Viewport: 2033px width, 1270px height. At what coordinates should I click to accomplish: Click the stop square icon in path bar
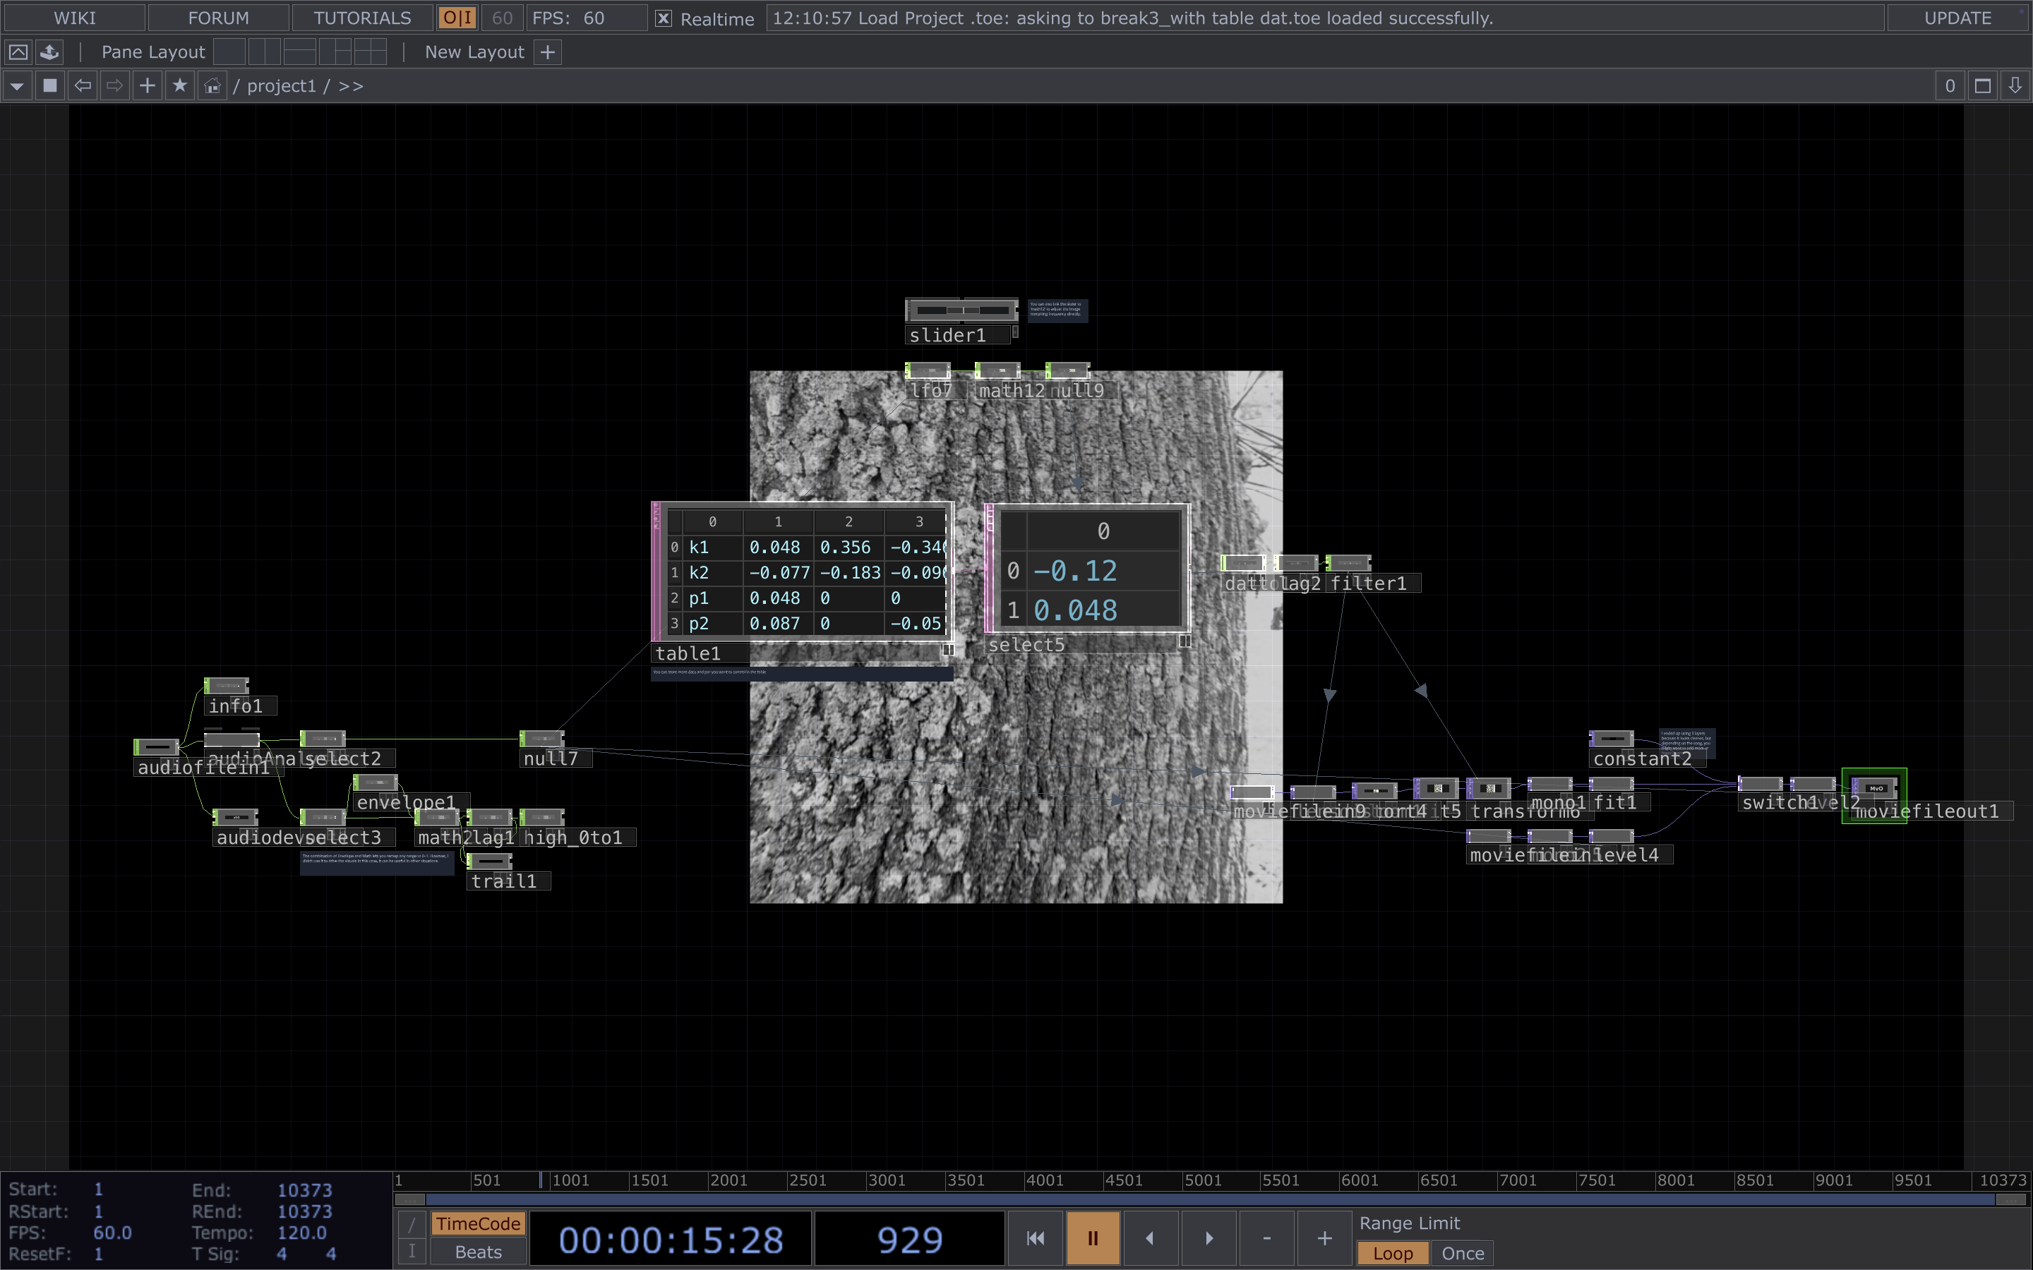[x=49, y=85]
